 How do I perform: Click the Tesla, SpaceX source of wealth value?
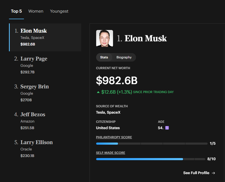[x=108, y=112]
